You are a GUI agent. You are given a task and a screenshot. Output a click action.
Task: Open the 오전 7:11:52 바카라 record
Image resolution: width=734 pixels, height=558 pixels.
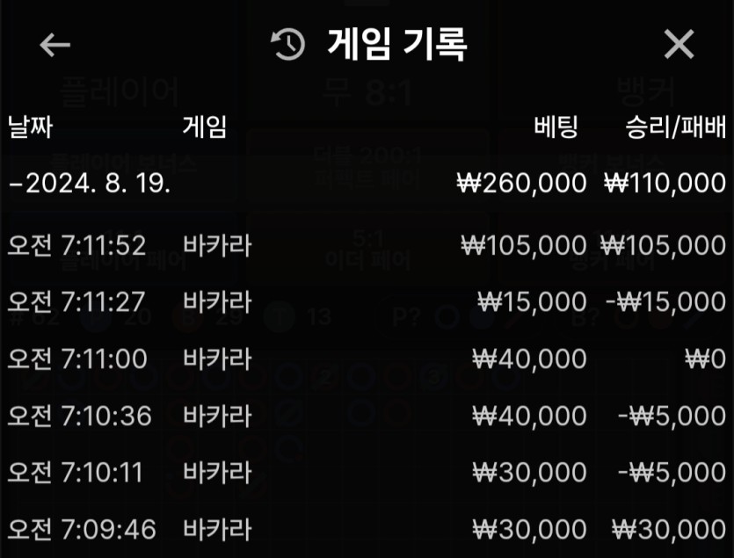click(367, 245)
